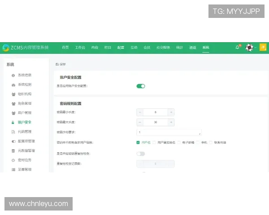The width and height of the screenshot is (269, 215).
Task: Open 统计 in top navigation
Action: (179, 47)
